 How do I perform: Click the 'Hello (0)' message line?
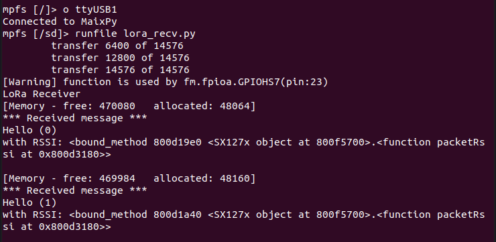pyautogui.click(x=29, y=130)
